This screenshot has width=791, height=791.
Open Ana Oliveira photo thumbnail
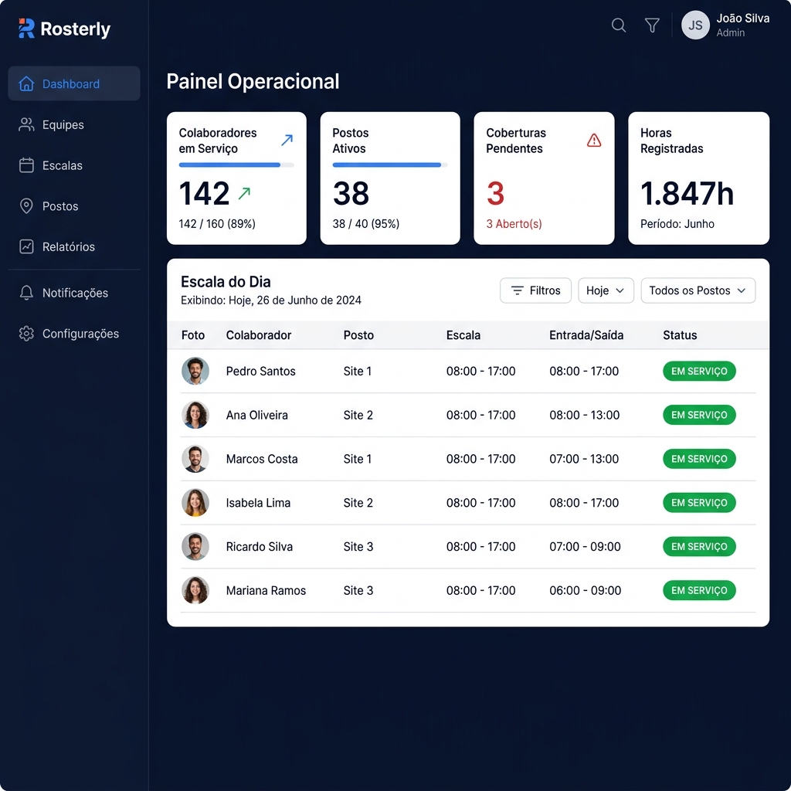(195, 415)
